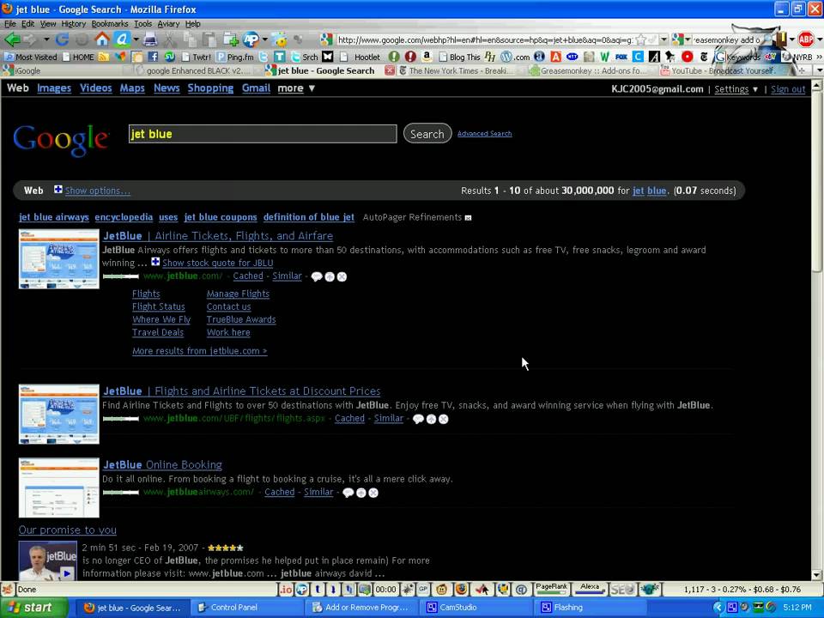824x618 pixels.
Task: Click the green rating bar under first JetBlue result
Action: [x=121, y=276]
